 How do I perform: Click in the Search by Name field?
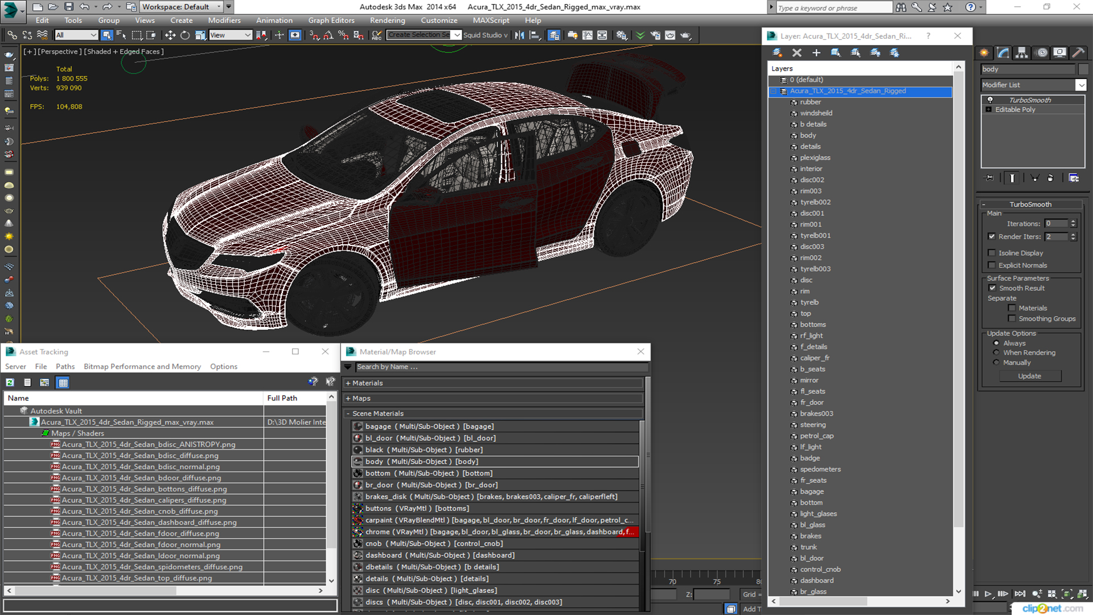(x=501, y=367)
